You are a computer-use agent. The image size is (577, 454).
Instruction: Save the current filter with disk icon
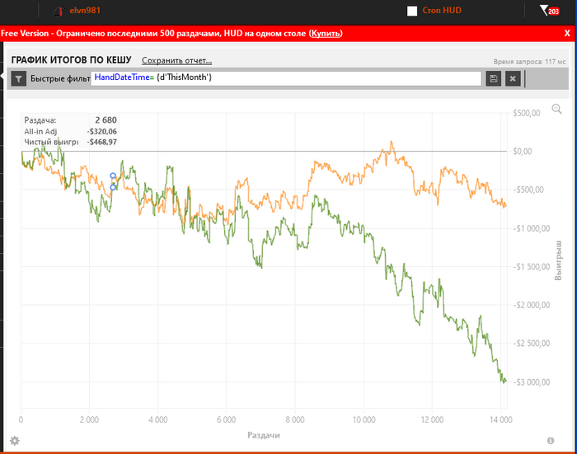point(494,79)
